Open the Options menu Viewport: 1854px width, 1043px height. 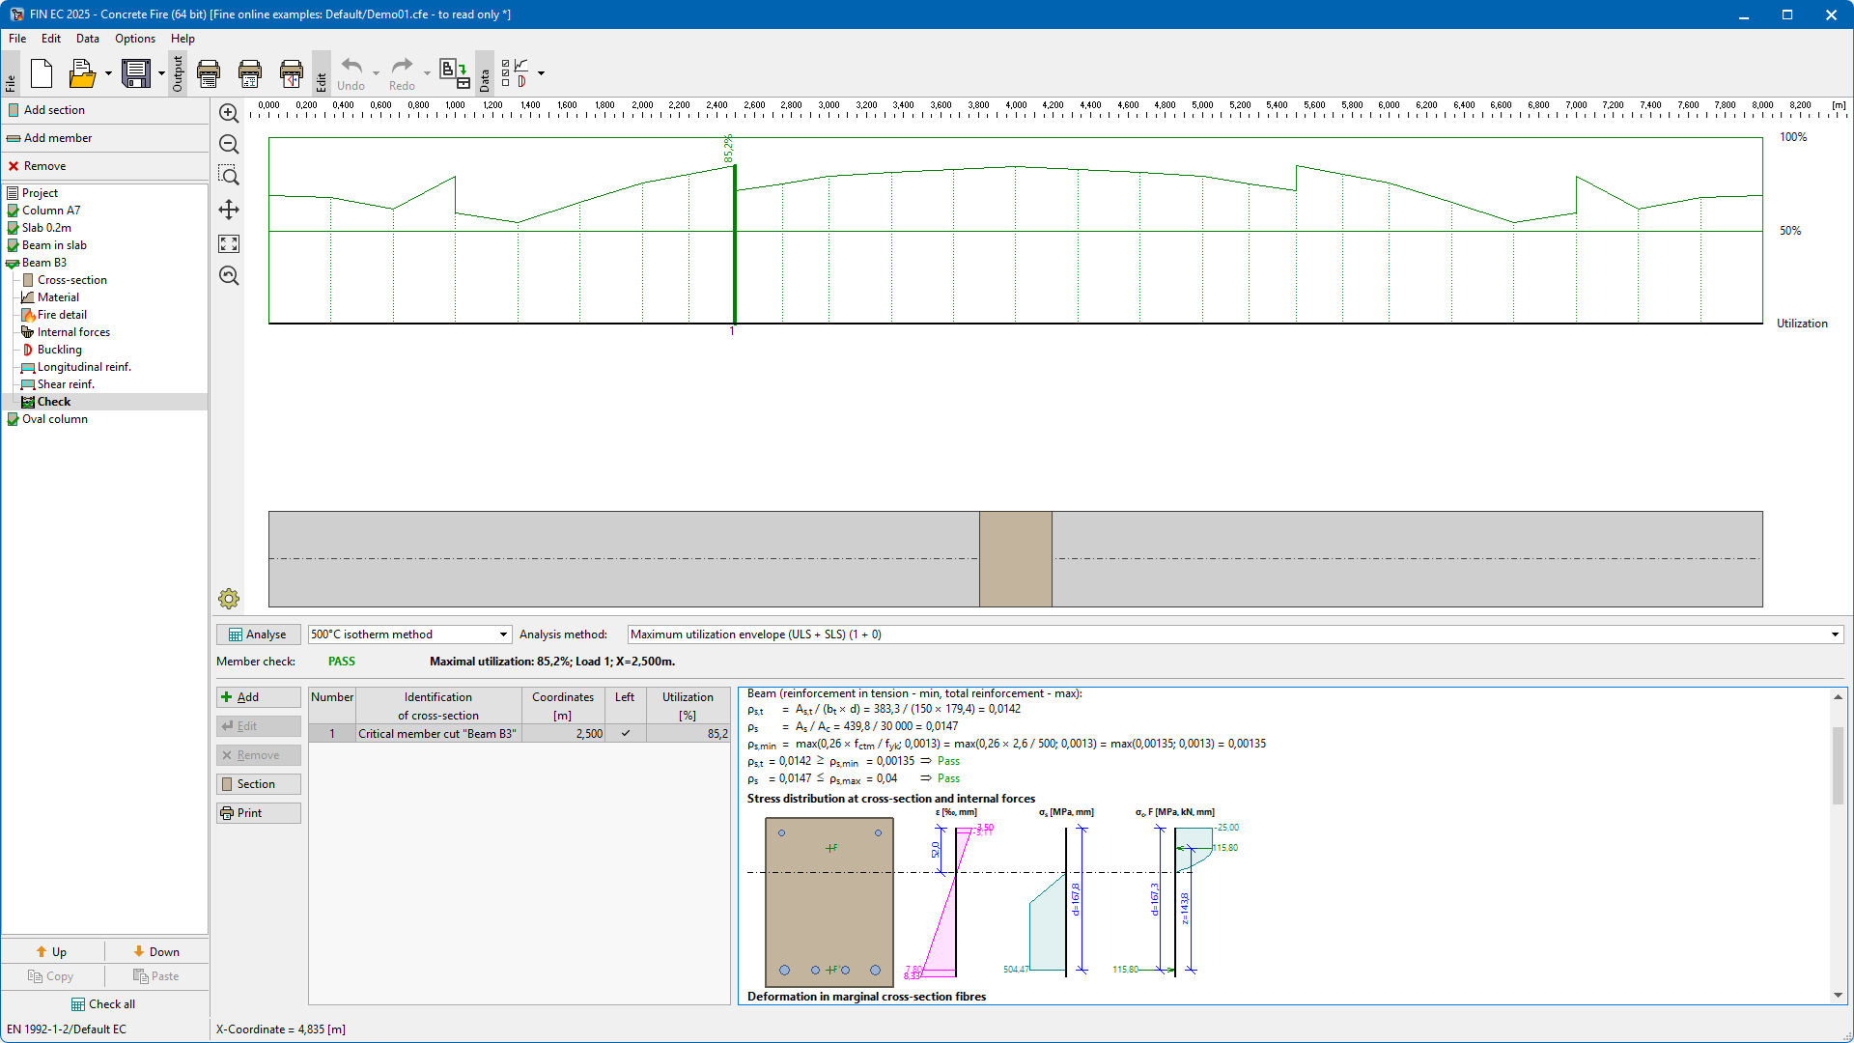[x=134, y=39]
